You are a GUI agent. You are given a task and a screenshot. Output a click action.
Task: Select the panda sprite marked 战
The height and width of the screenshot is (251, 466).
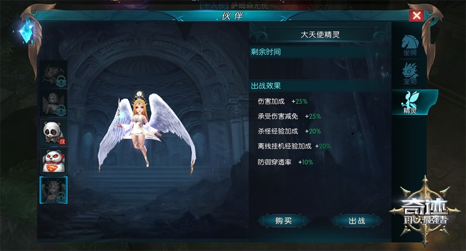click(54, 132)
